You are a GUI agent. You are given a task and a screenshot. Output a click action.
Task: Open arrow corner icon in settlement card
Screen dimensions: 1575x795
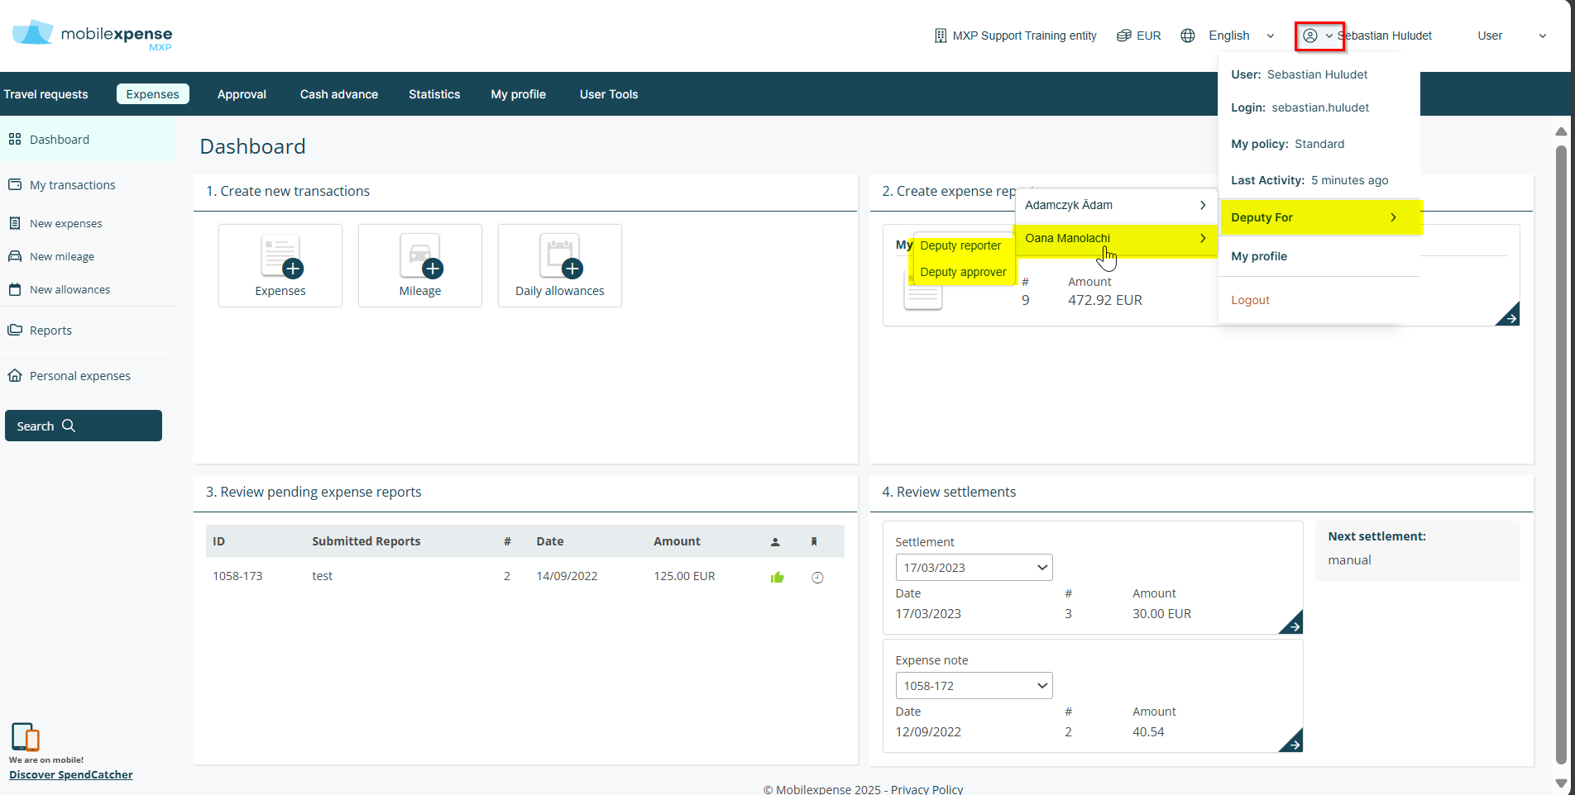tap(1292, 624)
